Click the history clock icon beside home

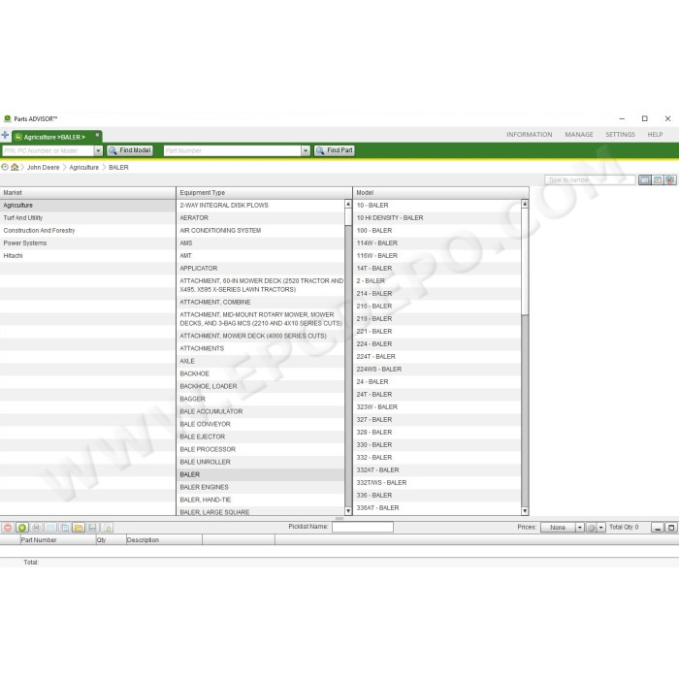[x=5, y=167]
